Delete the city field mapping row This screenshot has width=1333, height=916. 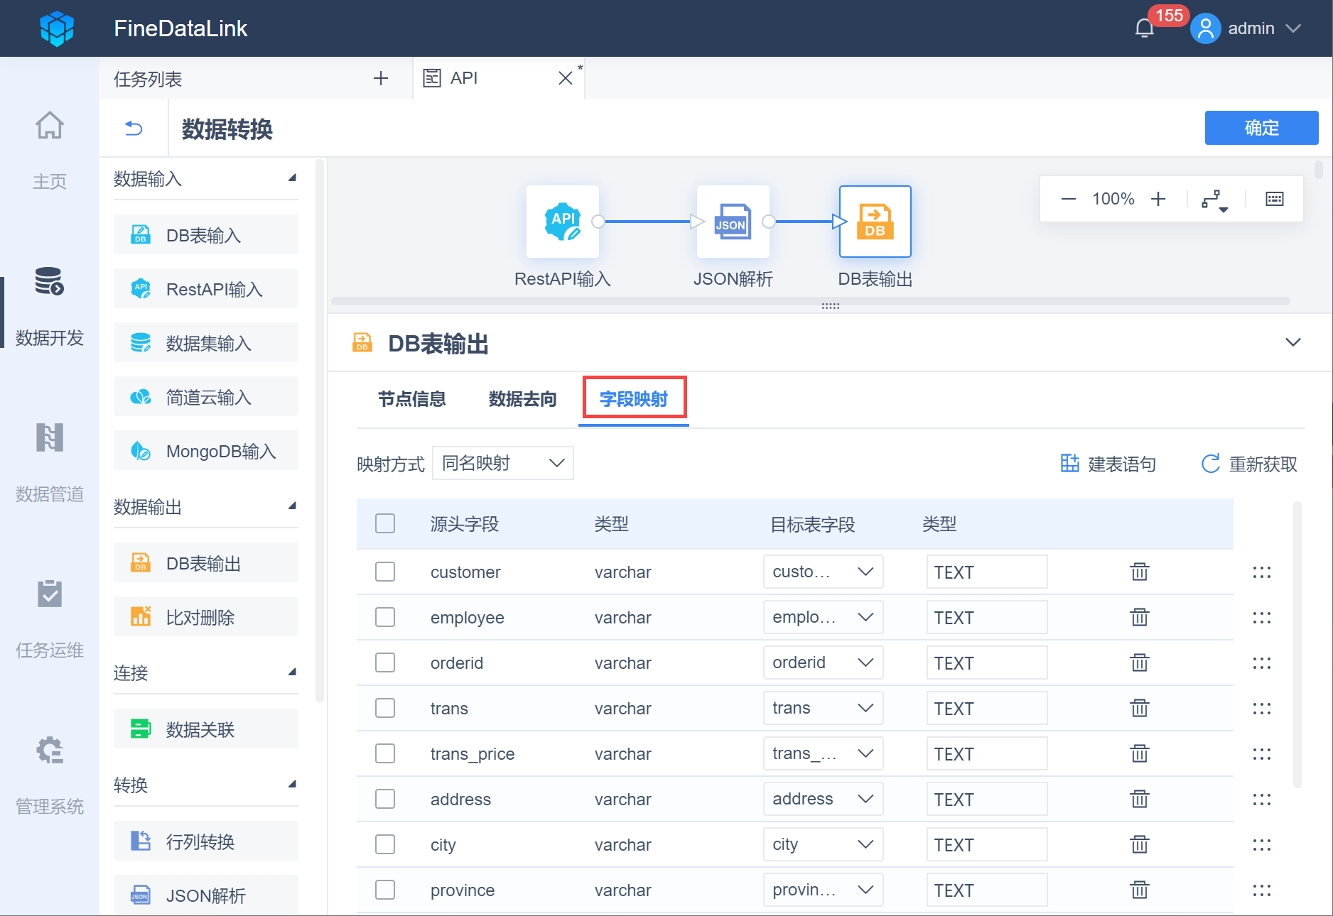point(1140,844)
